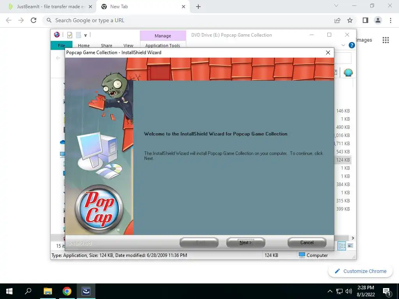The image size is (399, 299).
Task: Cancel the Popcap Game Collection installation
Action: point(307,243)
